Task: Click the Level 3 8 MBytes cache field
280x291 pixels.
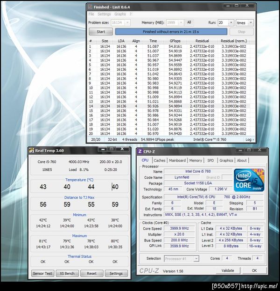Action: (231, 246)
